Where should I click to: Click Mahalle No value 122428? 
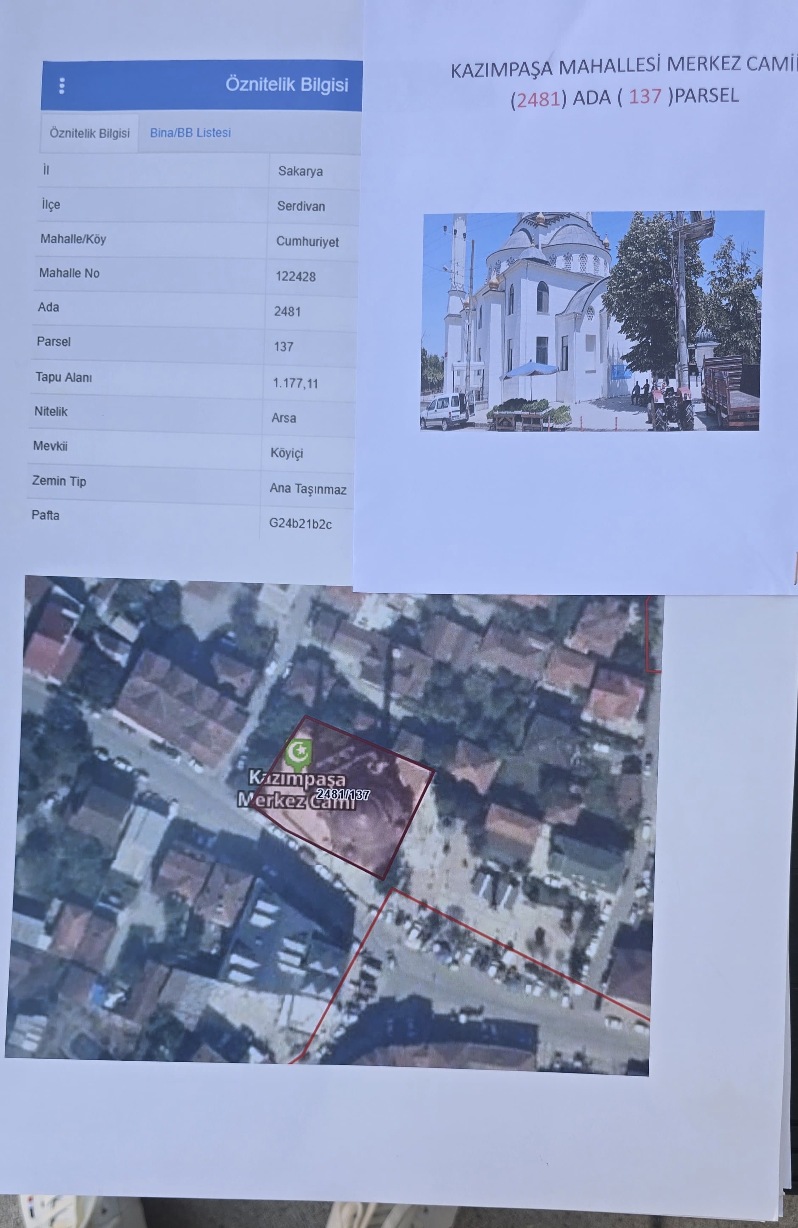click(296, 277)
